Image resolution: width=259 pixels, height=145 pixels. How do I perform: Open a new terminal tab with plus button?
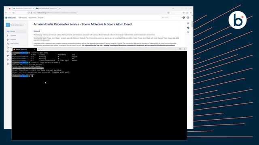(x=39, y=49)
